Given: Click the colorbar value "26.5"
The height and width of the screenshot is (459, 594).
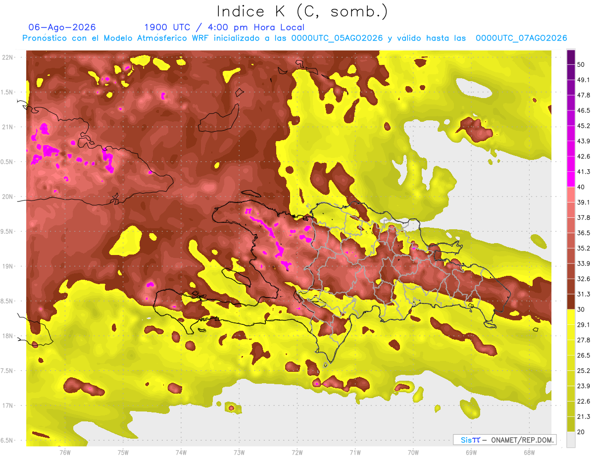Looking at the screenshot, I should point(583,356).
